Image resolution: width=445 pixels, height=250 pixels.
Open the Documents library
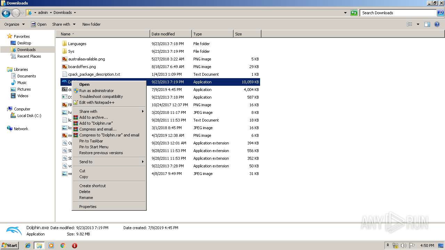(x=26, y=76)
